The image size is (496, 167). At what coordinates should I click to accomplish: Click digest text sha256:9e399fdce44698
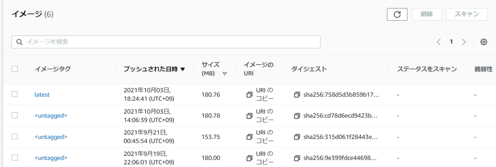point(340,158)
